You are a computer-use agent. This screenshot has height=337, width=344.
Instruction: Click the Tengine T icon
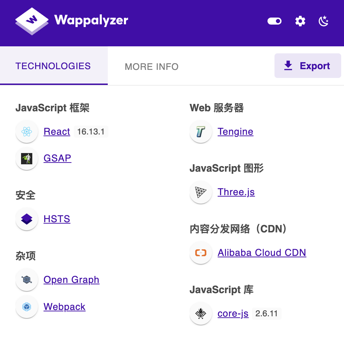pyautogui.click(x=201, y=132)
